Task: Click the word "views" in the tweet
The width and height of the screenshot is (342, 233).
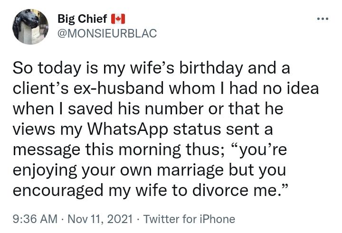Action: [34, 129]
